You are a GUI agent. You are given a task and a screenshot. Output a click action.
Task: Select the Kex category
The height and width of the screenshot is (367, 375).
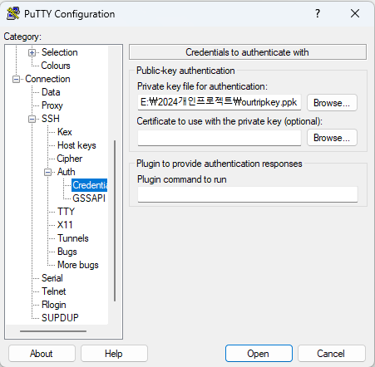pos(65,132)
